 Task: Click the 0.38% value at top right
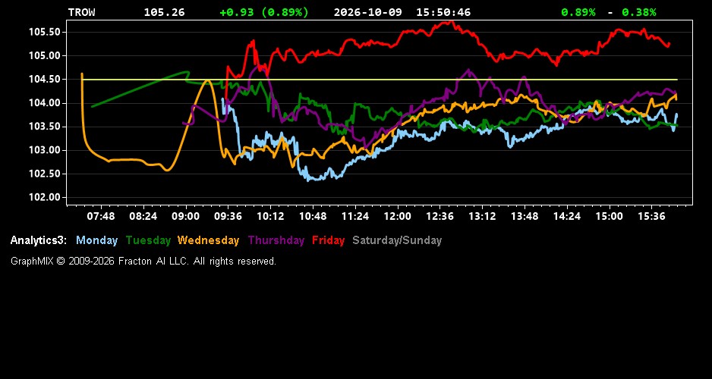[639, 13]
